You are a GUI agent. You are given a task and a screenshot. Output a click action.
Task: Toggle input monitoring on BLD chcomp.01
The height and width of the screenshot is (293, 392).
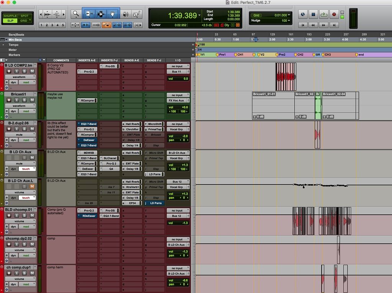click(x=17, y=215)
